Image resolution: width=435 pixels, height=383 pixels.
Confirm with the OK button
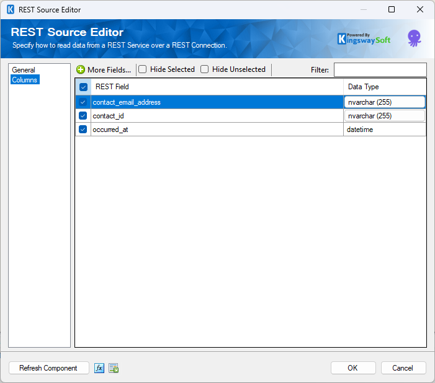(x=353, y=368)
